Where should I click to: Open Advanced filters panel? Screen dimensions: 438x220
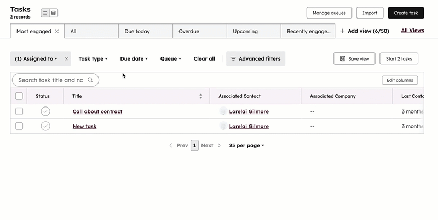pyautogui.click(x=255, y=59)
